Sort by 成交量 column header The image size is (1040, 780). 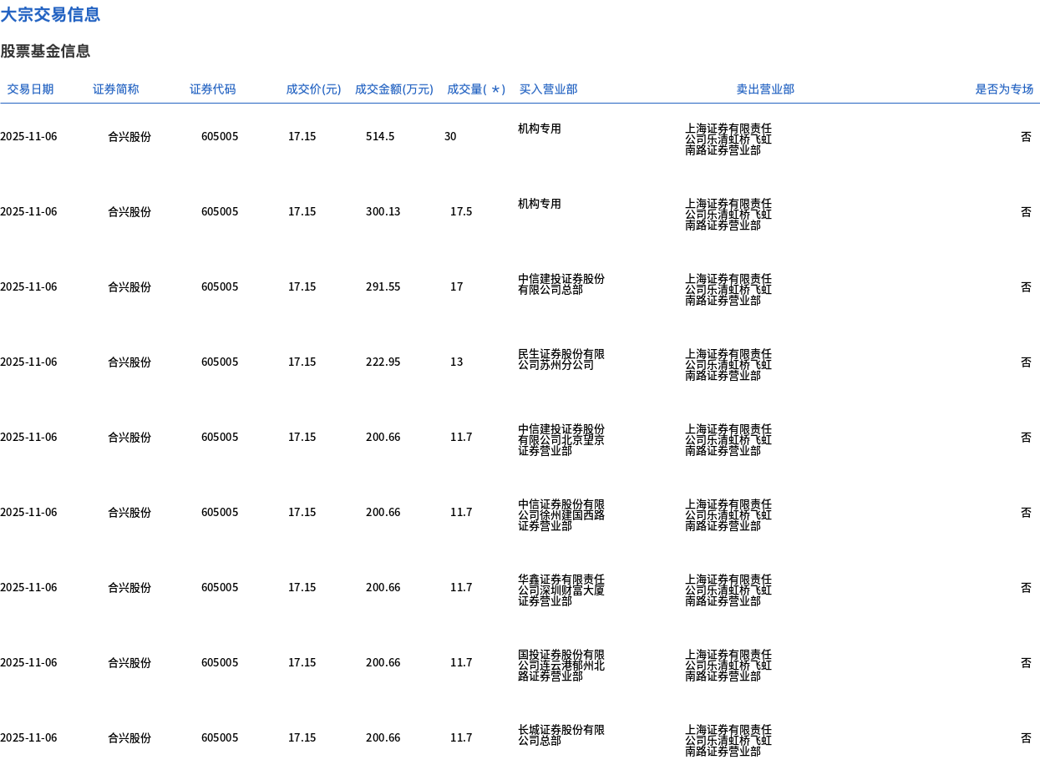point(476,89)
